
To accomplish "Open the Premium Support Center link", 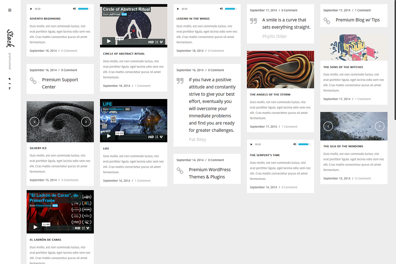I will (x=60, y=83).
